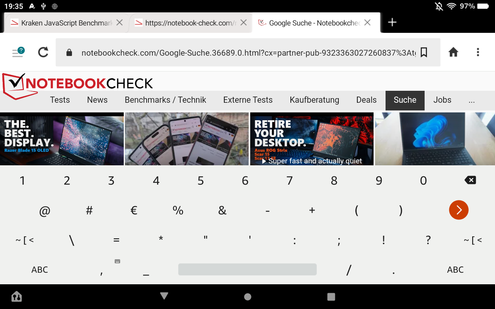Tap the underscore key
Image resolution: width=495 pixels, height=309 pixels.
[146, 275]
